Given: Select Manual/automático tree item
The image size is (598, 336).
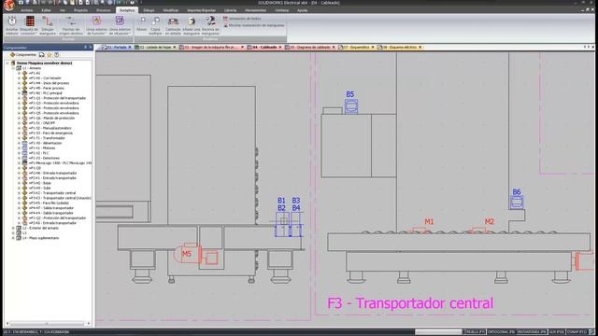Looking at the screenshot, I should (48, 128).
